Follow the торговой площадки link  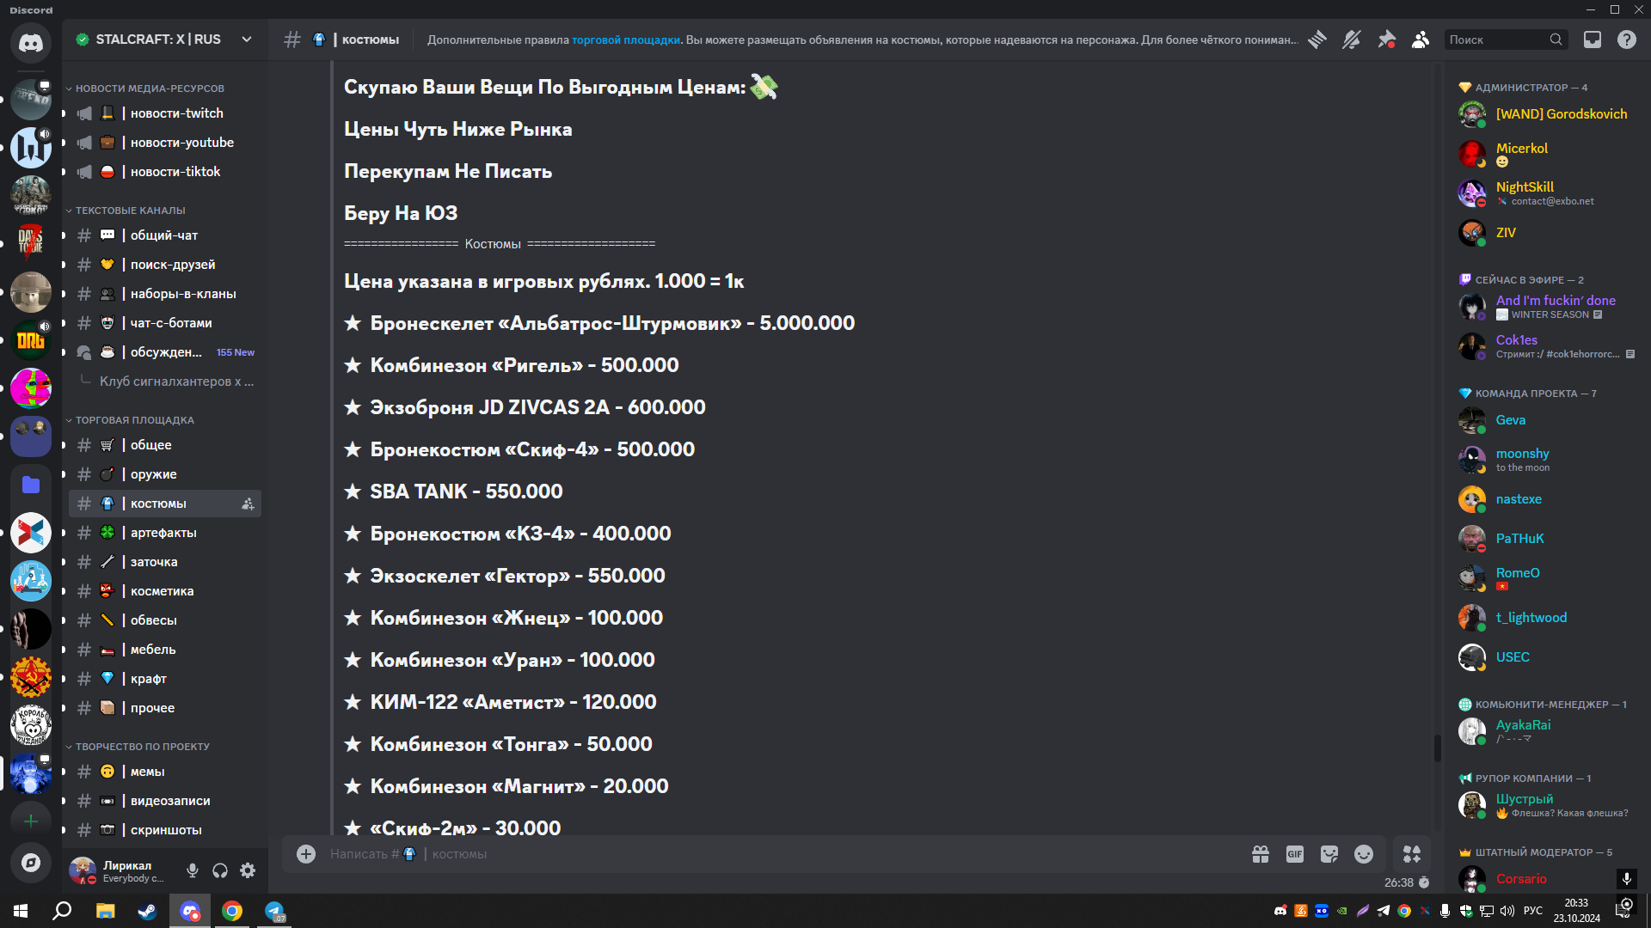point(625,40)
